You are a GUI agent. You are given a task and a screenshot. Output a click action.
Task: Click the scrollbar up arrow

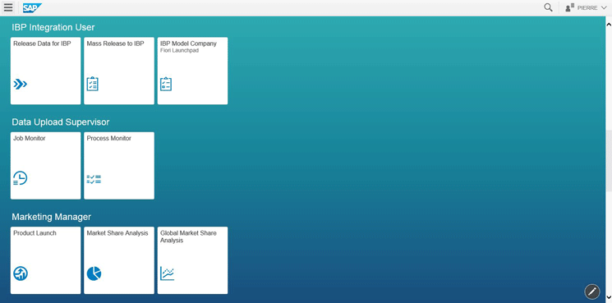pos(609,24)
